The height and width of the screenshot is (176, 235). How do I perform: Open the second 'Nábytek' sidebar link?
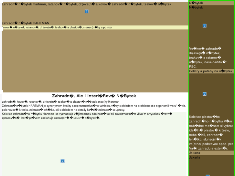[196, 7]
